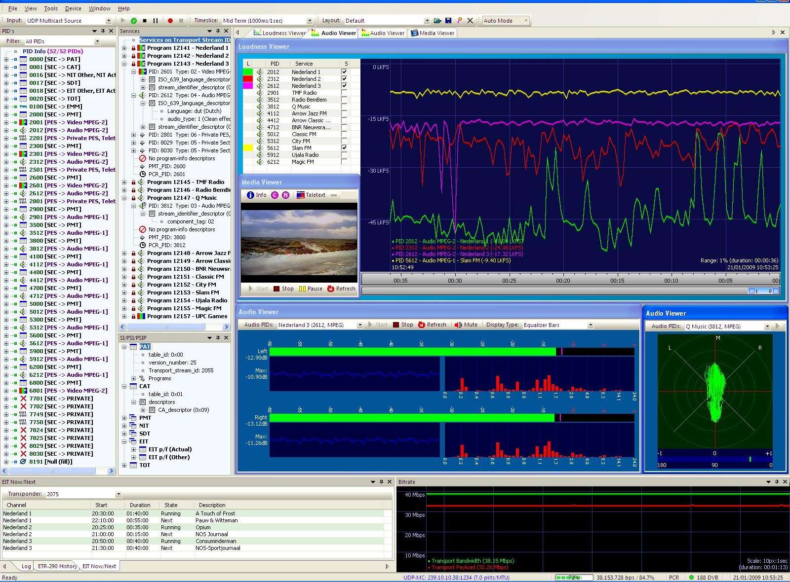The width and height of the screenshot is (790, 582).
Task: Open the Display Type Equalizer Bars dropdown
Action: coord(590,325)
